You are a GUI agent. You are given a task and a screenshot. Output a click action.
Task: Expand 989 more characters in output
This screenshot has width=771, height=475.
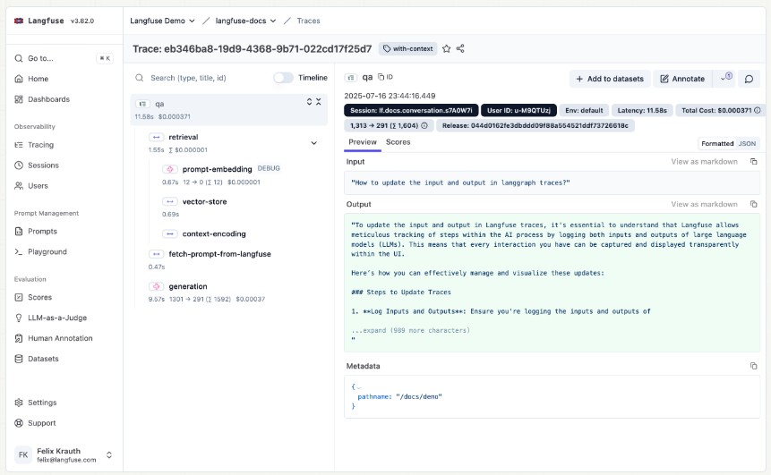[x=411, y=331]
